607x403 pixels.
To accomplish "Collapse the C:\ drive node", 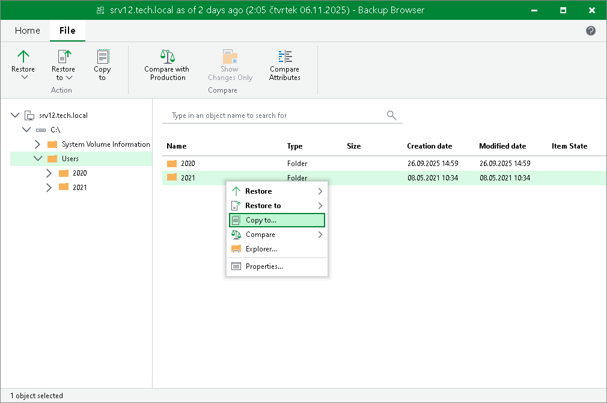I will (x=26, y=130).
